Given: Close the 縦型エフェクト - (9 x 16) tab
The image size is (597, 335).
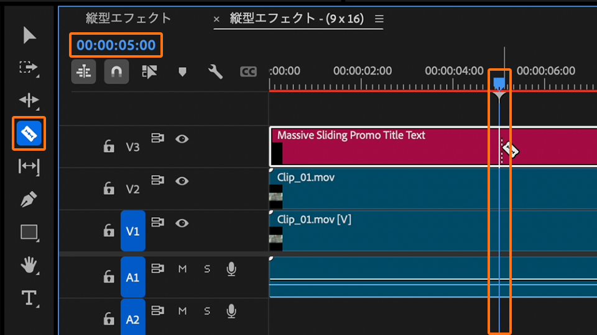Looking at the screenshot, I should 216,19.
